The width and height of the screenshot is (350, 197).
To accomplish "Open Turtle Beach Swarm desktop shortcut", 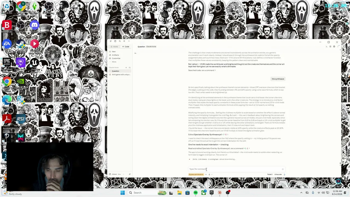I will [x=21, y=65].
